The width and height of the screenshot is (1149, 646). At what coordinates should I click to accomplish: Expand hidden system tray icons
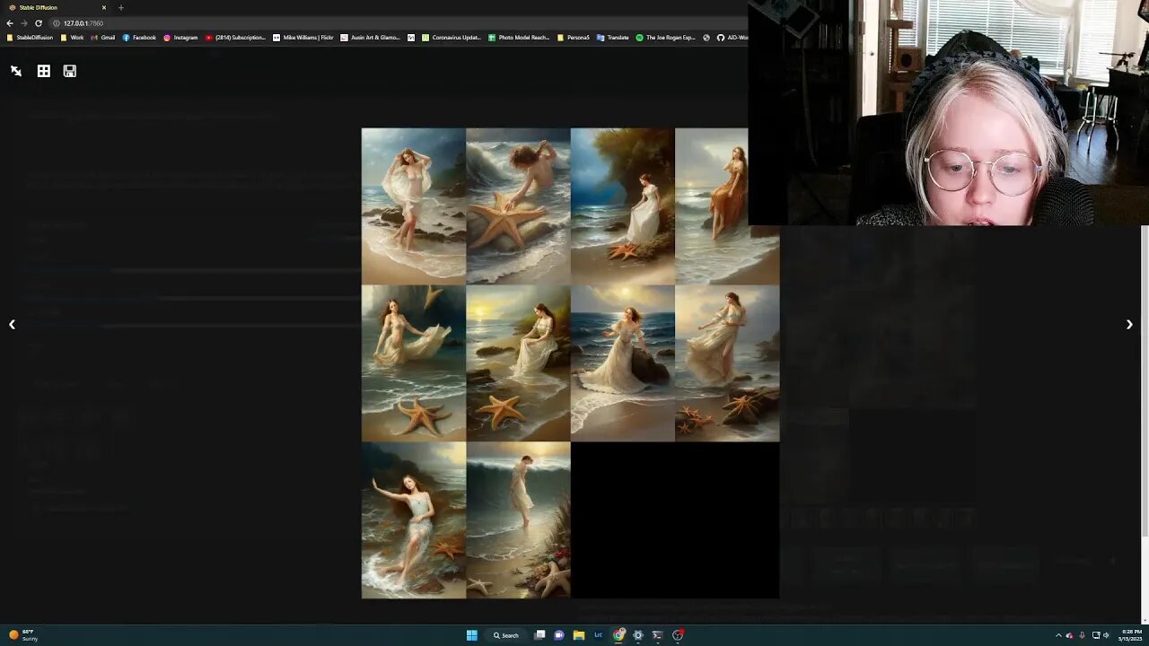point(1057,635)
